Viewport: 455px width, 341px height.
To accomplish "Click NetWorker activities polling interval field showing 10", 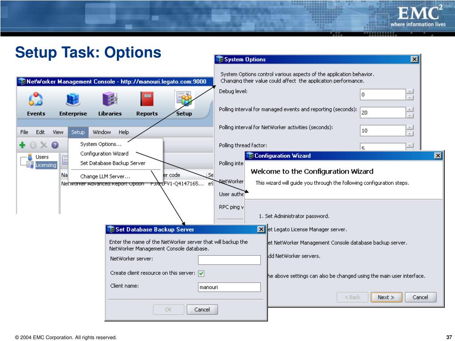I will [x=383, y=131].
